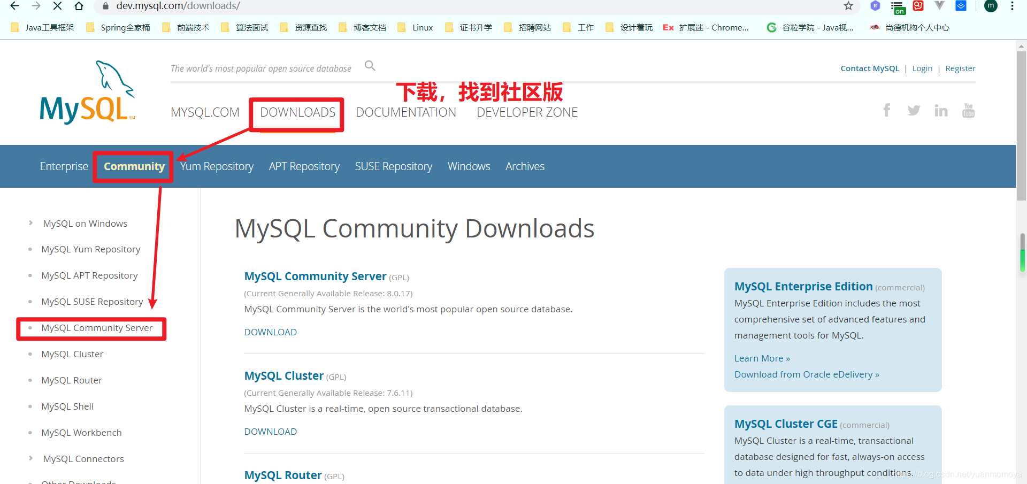Open the 博客文档 bookmark folder
Image resolution: width=1027 pixels, height=484 pixels.
point(362,28)
